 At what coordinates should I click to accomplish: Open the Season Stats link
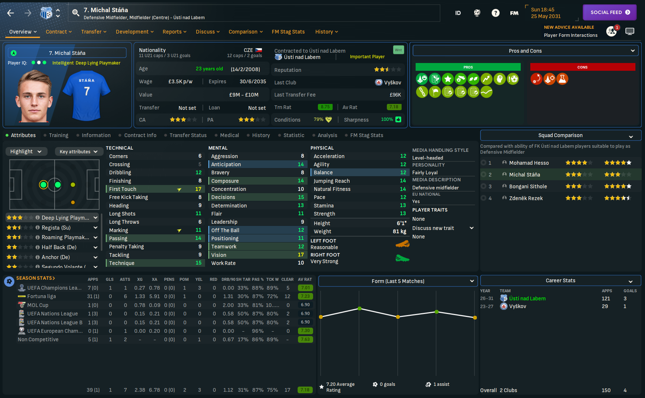pos(35,278)
